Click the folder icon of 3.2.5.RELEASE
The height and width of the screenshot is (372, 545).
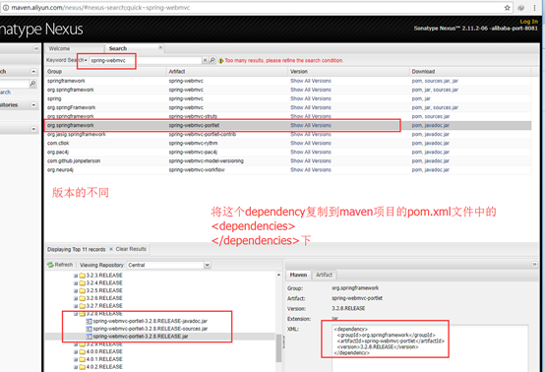(x=82, y=290)
